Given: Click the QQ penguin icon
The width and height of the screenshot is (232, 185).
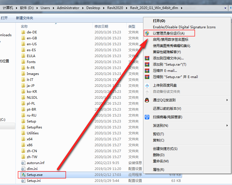Looking at the screenshot, I should coord(147,100).
